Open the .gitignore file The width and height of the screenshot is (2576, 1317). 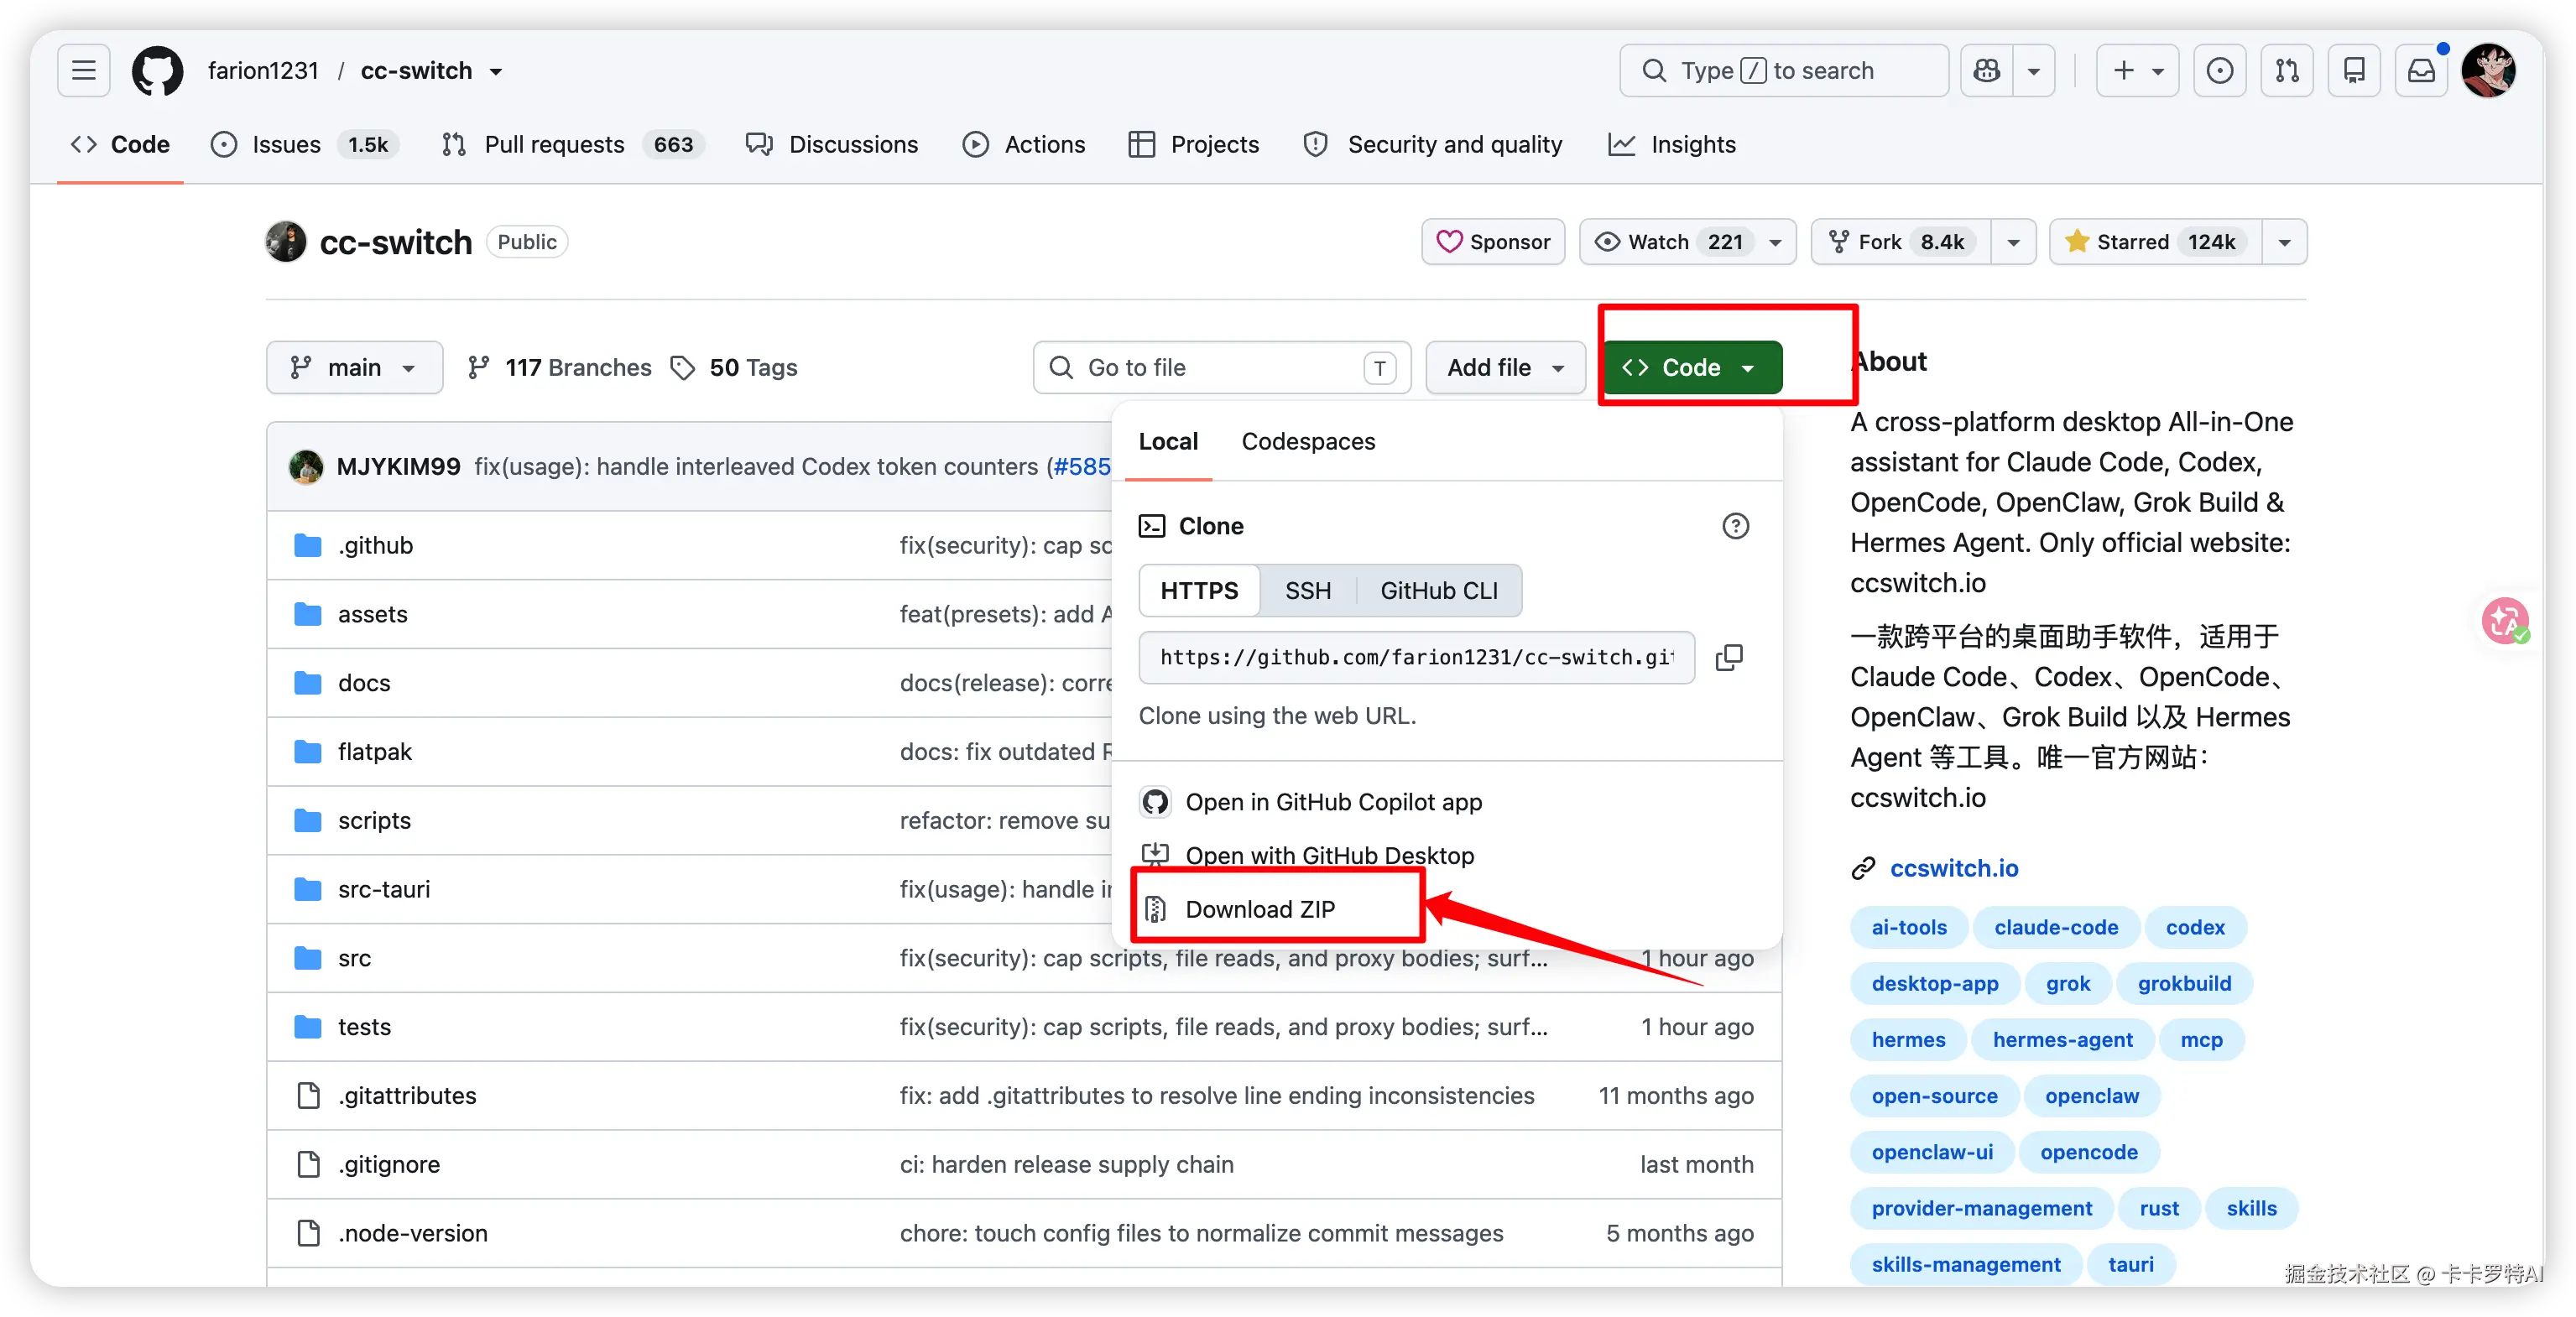click(x=389, y=1164)
